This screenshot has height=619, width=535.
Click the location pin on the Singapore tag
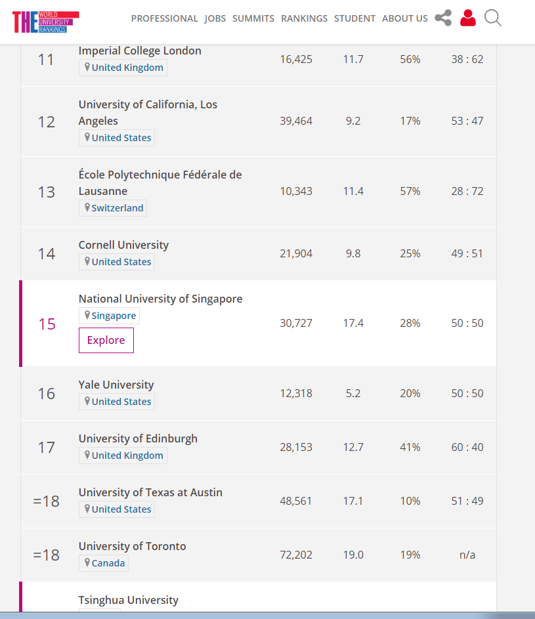87,315
